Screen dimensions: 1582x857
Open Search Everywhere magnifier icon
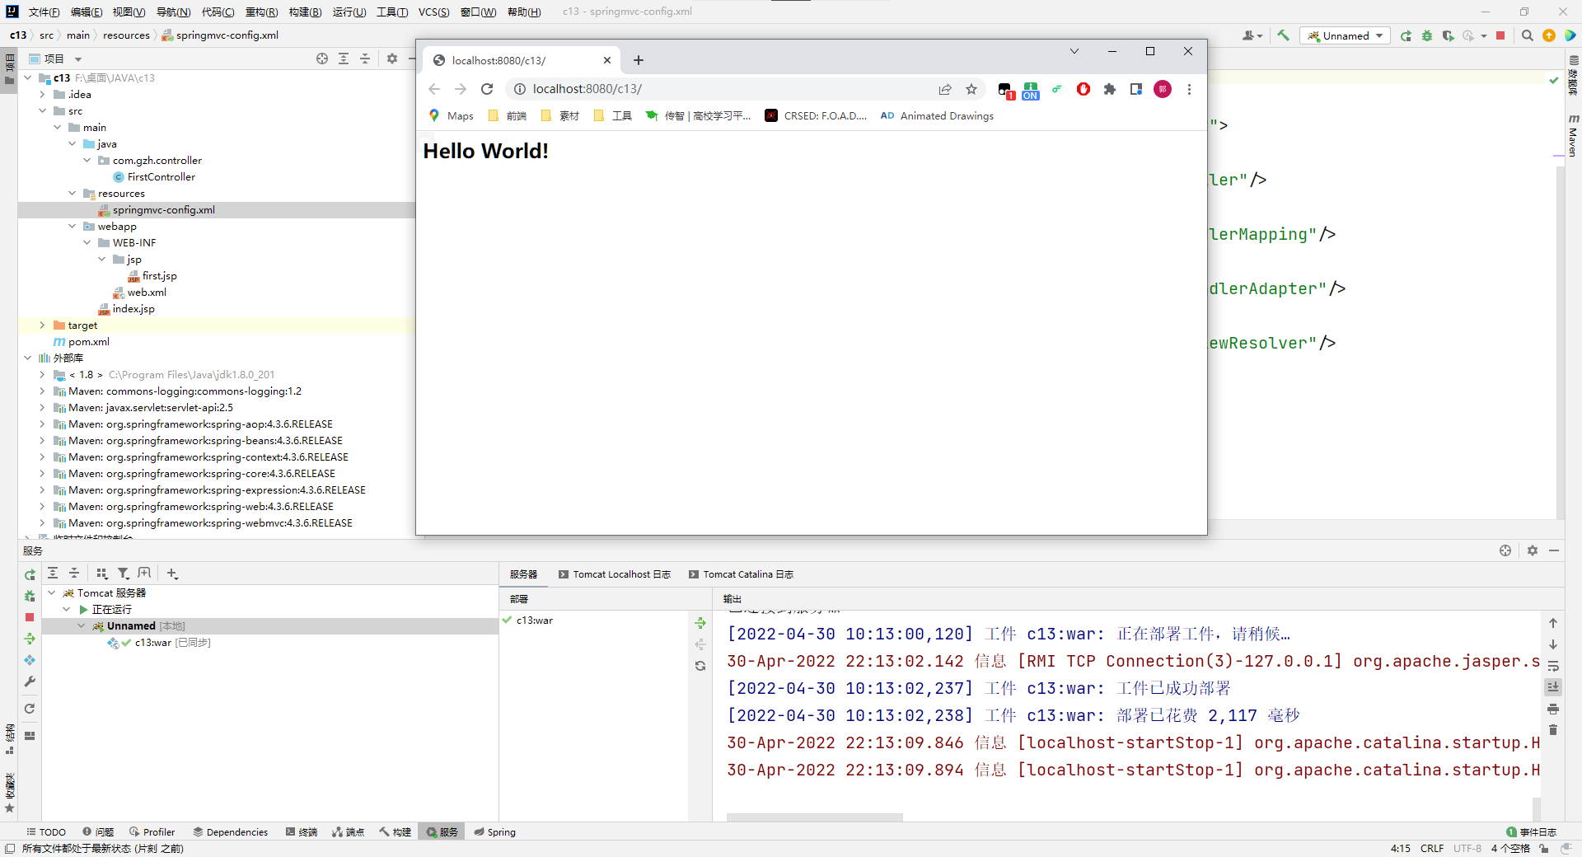[1528, 35]
